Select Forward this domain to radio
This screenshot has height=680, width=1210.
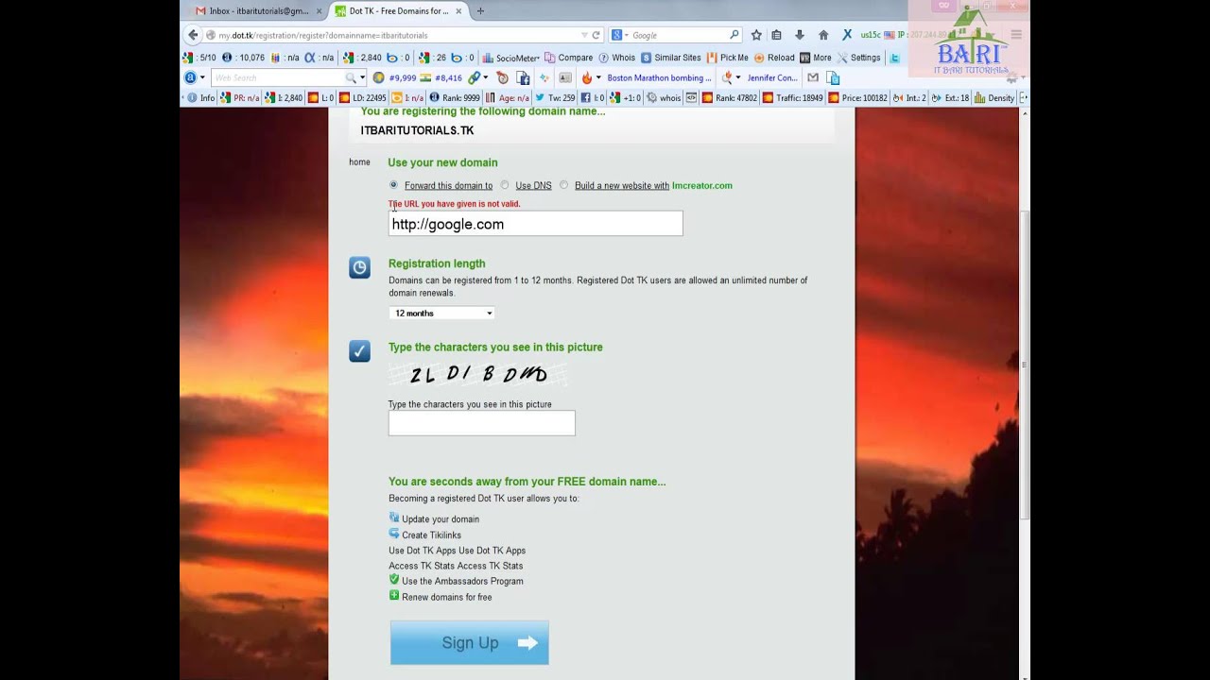(393, 185)
